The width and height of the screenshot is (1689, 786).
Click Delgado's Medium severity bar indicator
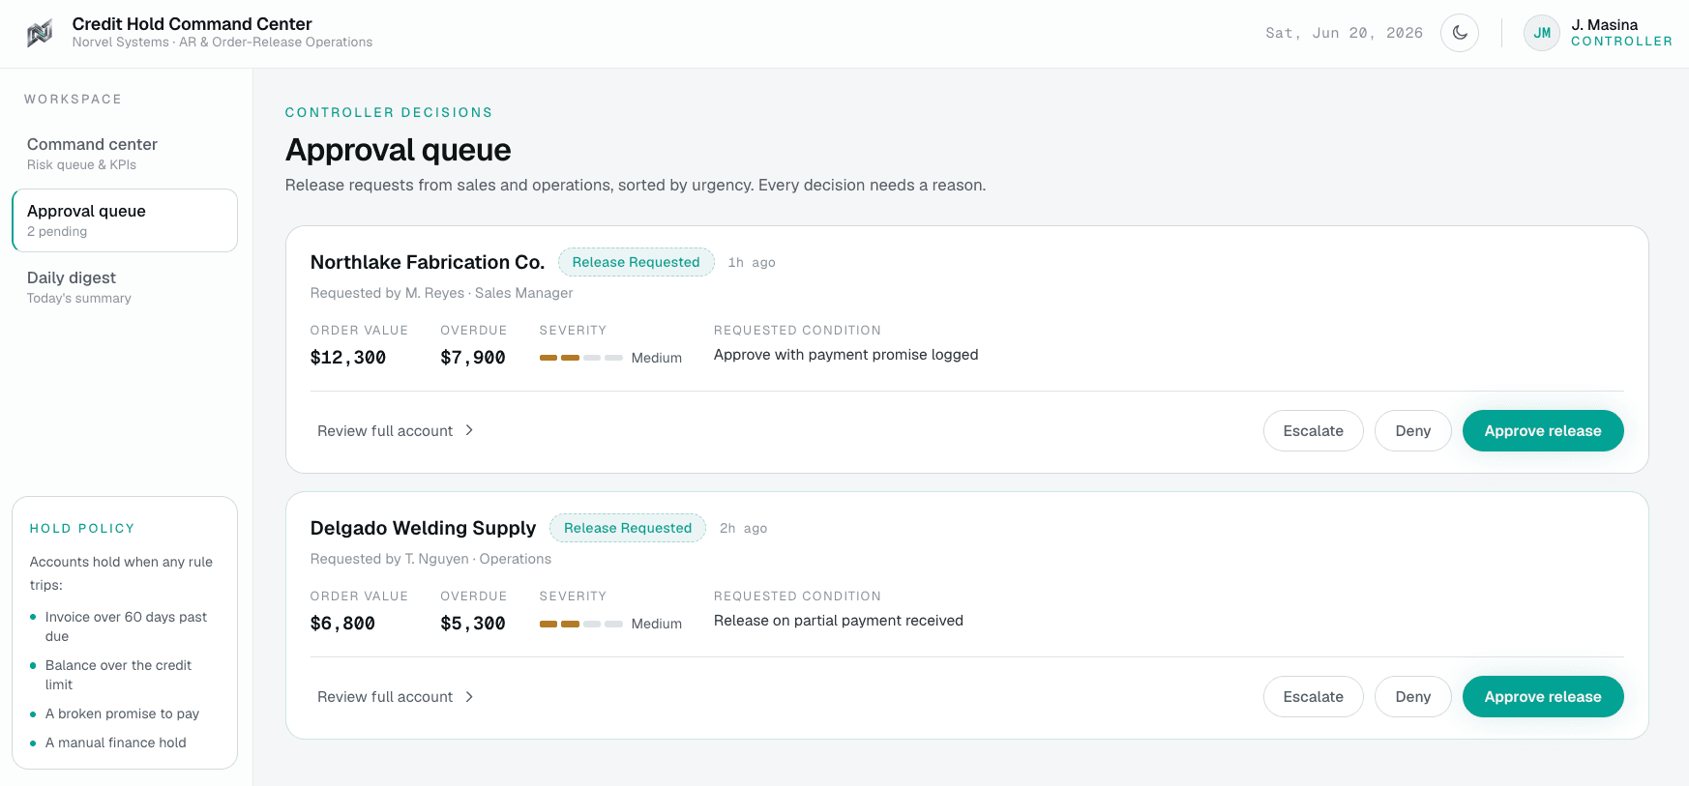click(x=580, y=624)
